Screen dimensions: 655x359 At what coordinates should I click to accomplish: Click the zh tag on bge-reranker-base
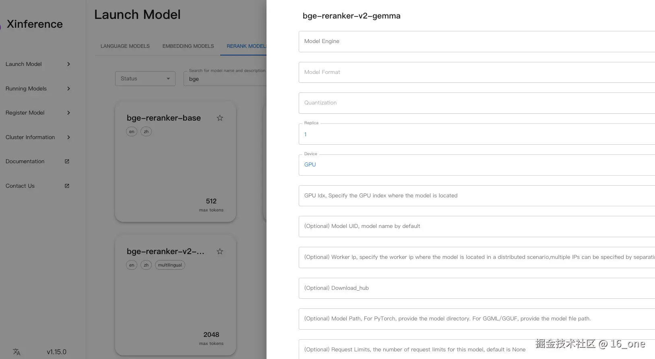click(x=146, y=131)
